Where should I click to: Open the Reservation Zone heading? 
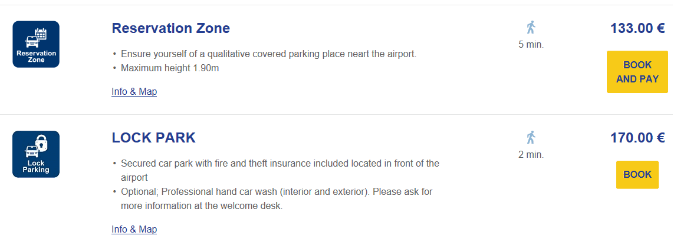[170, 28]
